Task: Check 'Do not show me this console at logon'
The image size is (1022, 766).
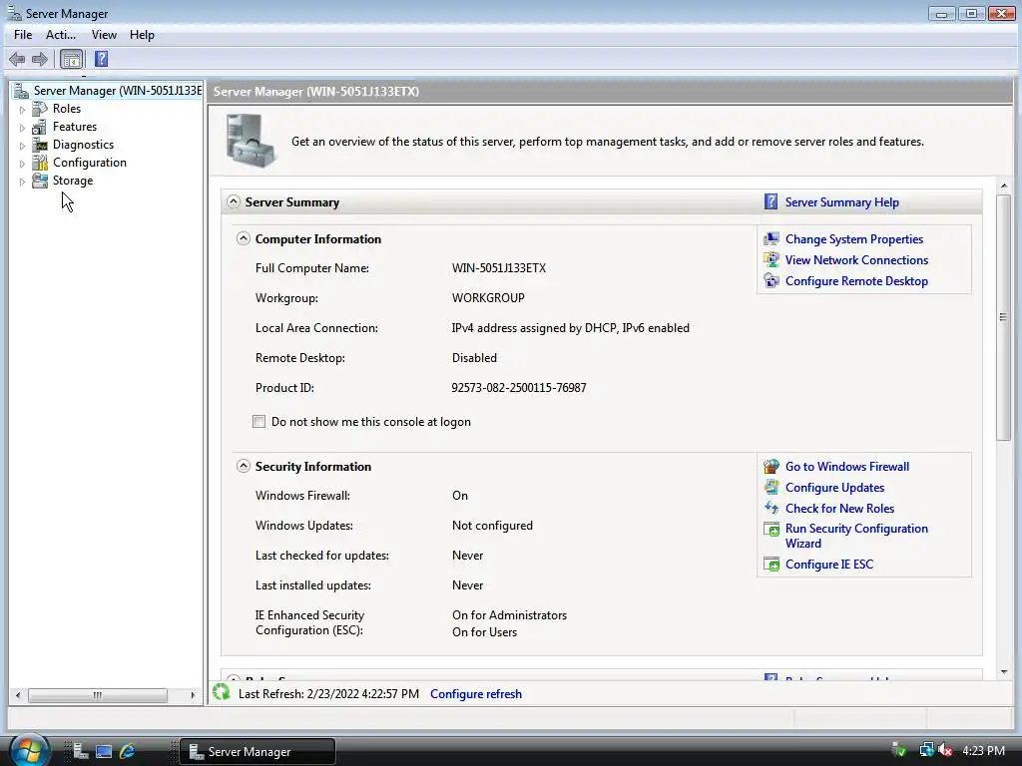Action: pos(258,422)
